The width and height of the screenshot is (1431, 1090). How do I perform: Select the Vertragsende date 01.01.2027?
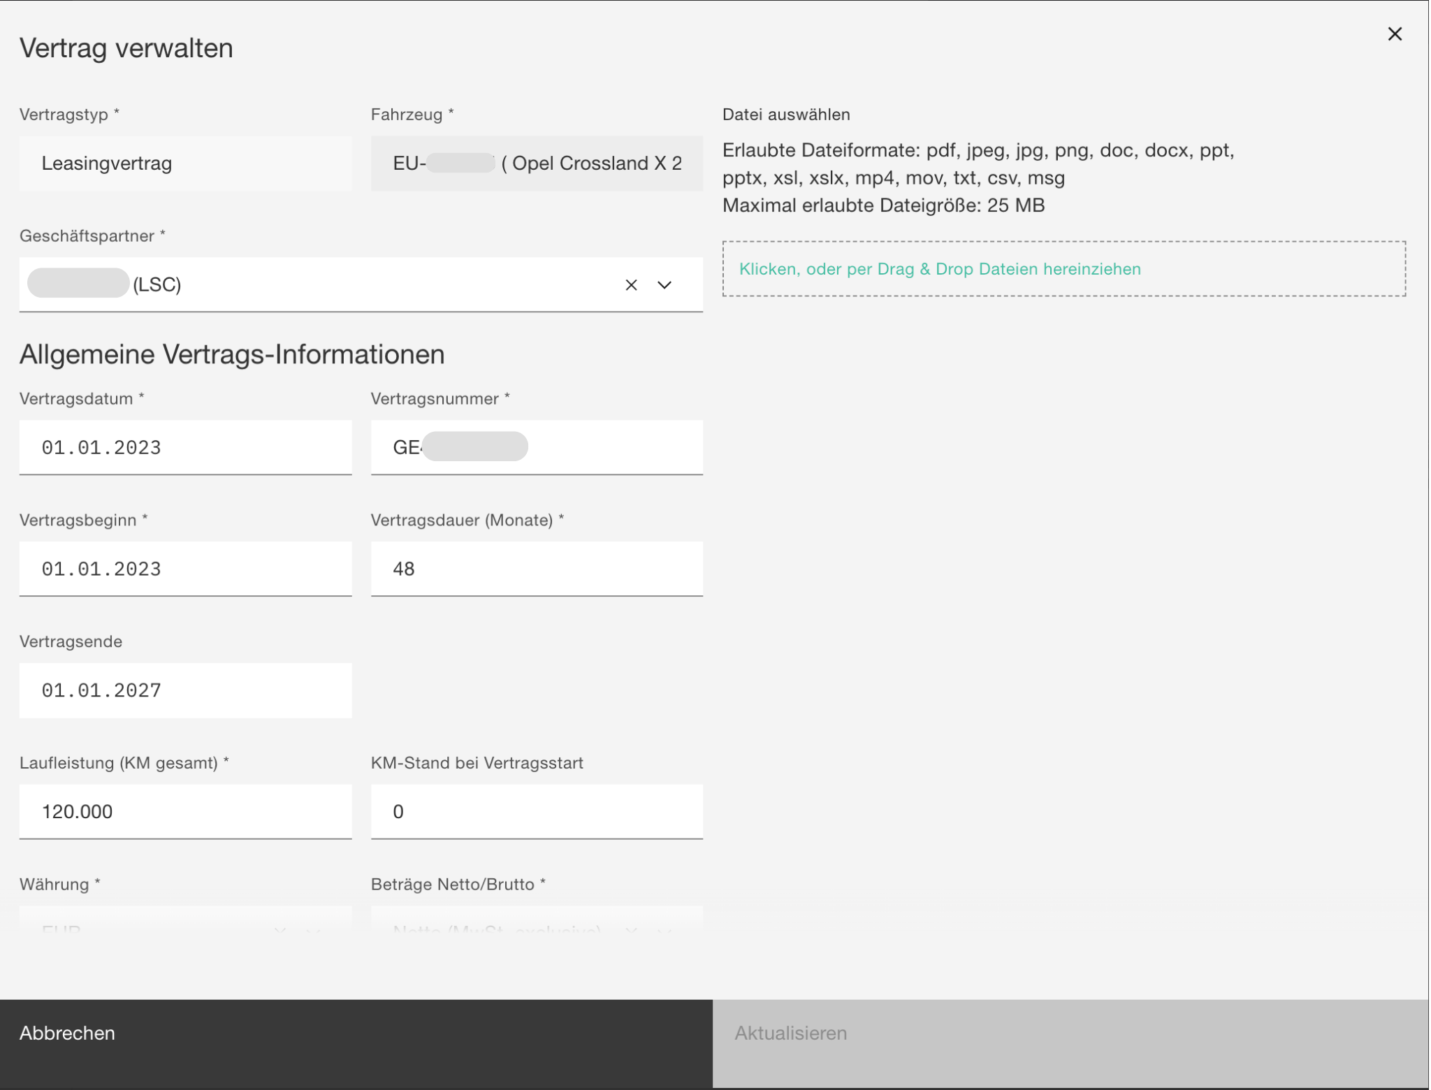[186, 690]
